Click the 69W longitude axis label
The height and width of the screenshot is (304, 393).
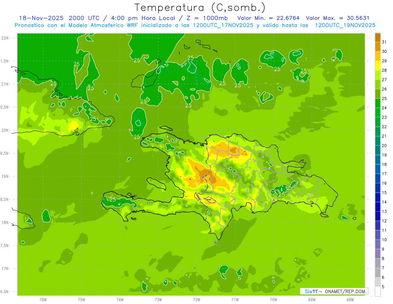coord(312,300)
